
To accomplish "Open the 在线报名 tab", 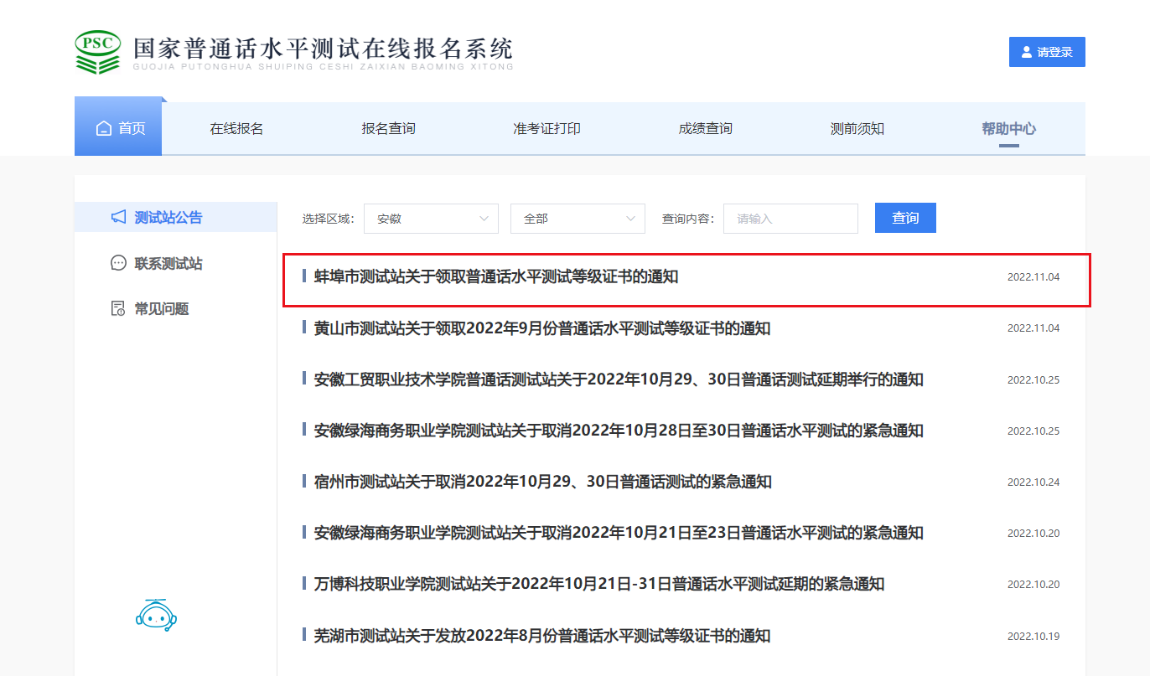I will tap(236, 129).
